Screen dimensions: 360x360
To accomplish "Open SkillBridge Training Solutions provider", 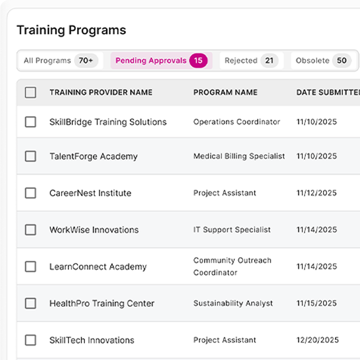I will click(108, 122).
